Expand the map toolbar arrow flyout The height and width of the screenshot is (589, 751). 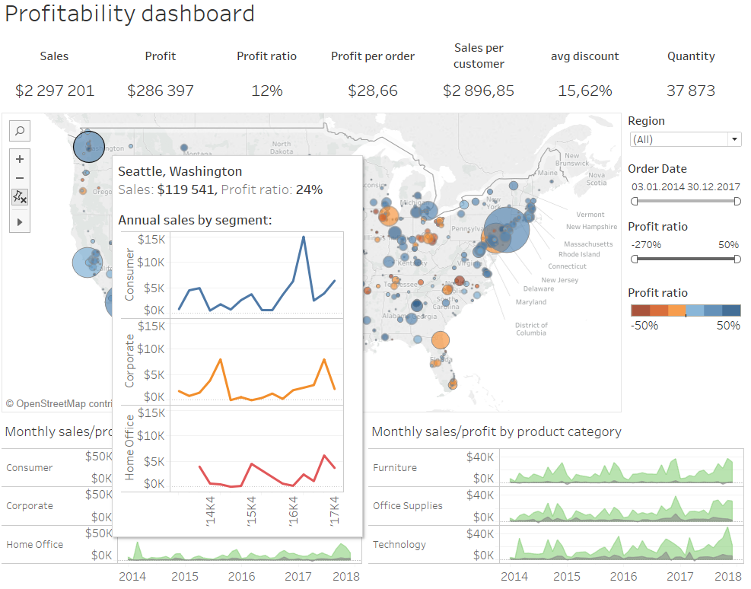pyautogui.click(x=20, y=221)
